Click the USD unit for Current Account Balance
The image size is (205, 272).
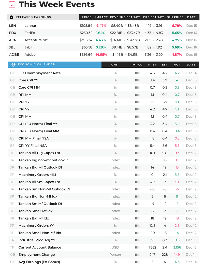coord(115,248)
